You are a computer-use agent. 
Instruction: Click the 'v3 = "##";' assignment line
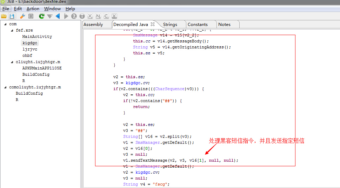[x=135, y=130]
